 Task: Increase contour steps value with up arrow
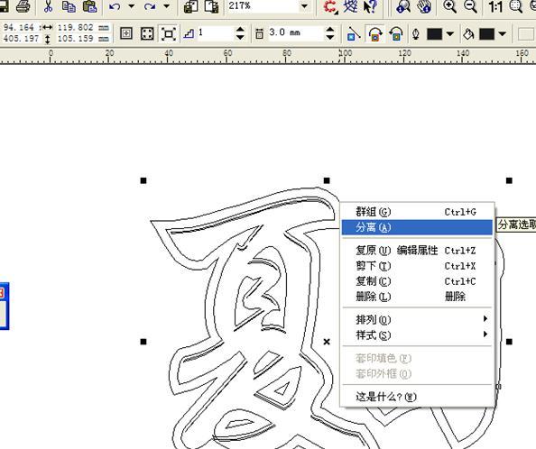[240, 30]
